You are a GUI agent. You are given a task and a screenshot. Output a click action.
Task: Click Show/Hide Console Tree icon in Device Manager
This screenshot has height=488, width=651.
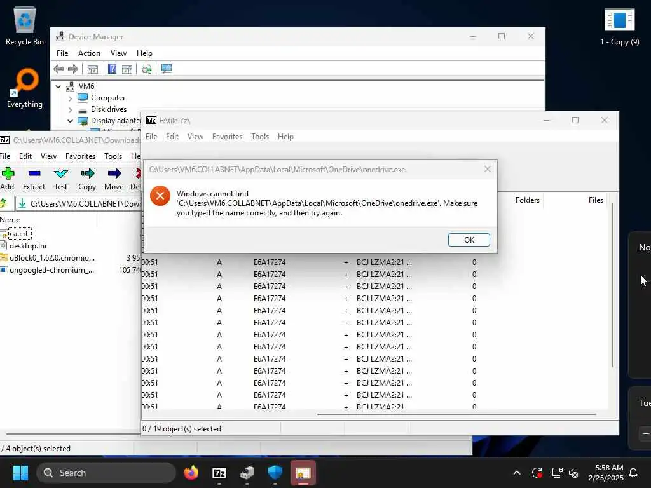(x=93, y=69)
